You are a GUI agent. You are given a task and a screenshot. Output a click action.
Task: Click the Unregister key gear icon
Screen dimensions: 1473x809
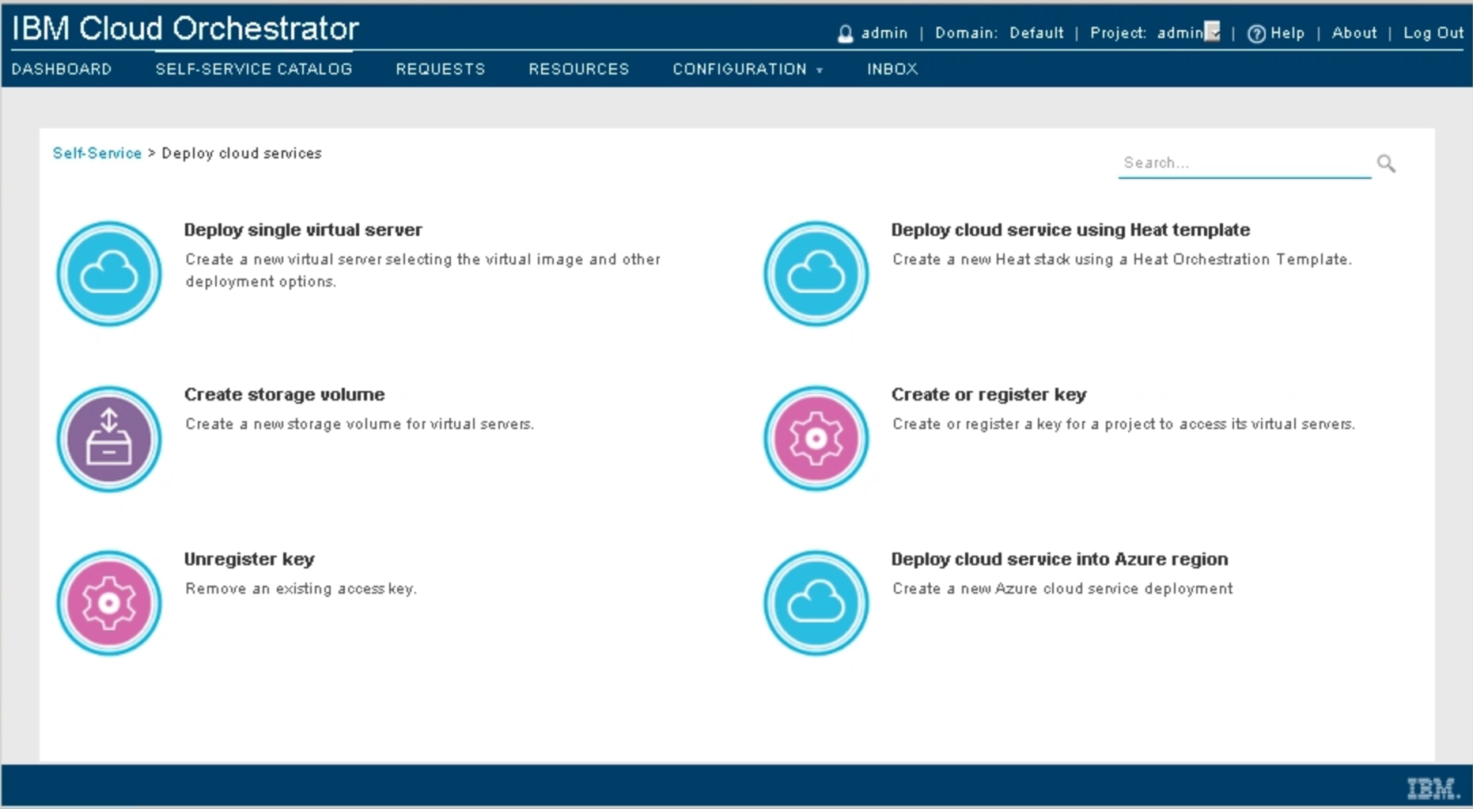[108, 602]
